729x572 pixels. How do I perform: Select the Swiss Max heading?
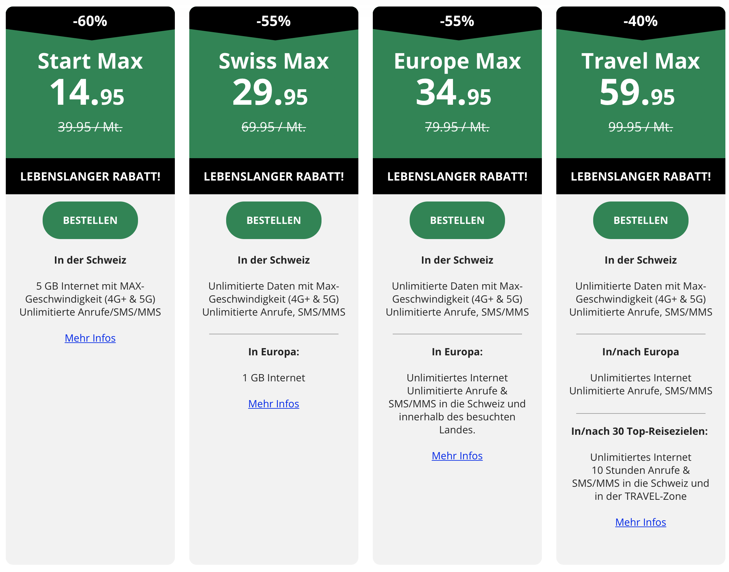click(273, 61)
